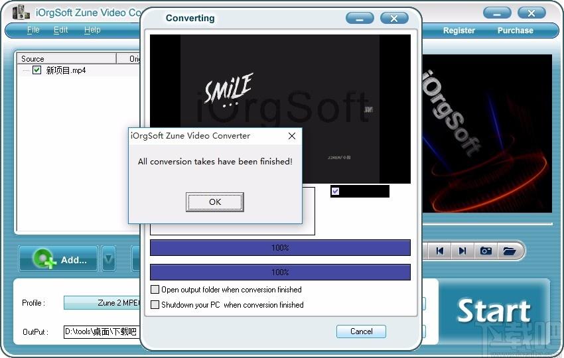Close the iOrgSoft Zune Video Converter message box
The height and width of the screenshot is (358, 564).
point(292,136)
